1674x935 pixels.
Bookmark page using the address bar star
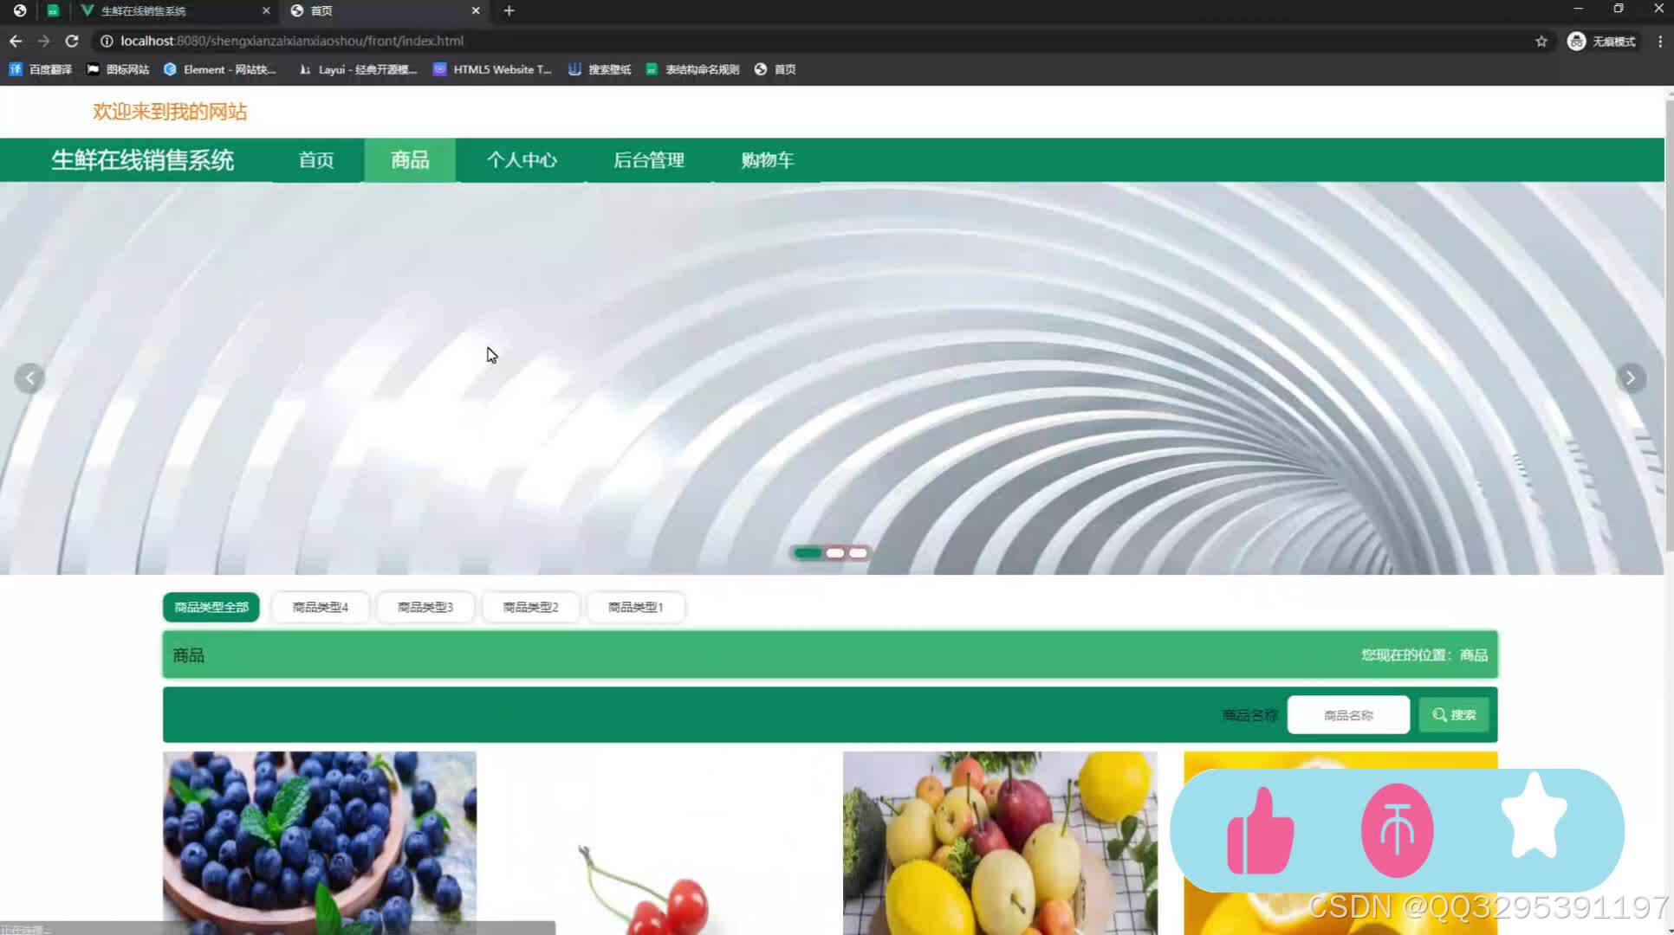coord(1541,41)
